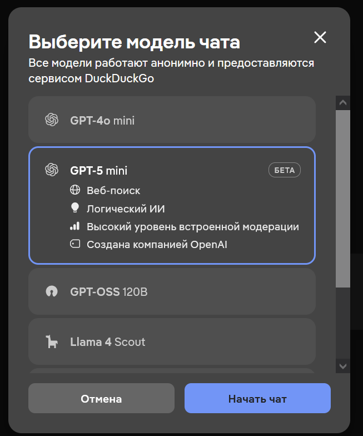
Task: Click the OpenAI logo beside GPT-5 mini
Action: point(52,170)
